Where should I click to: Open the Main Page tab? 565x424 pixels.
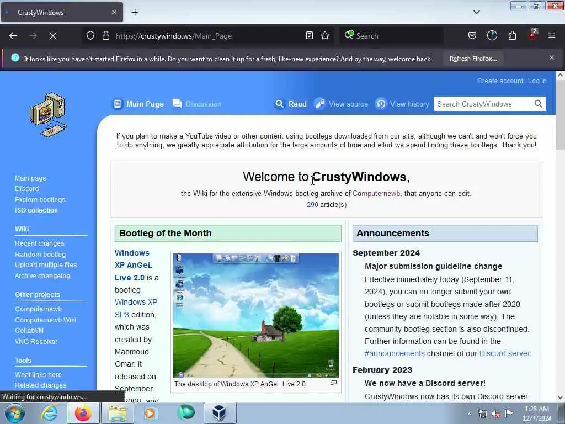(138, 104)
